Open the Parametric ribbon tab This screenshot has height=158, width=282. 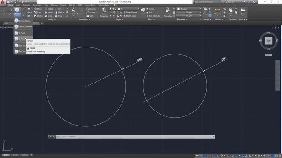(x=37, y=5)
